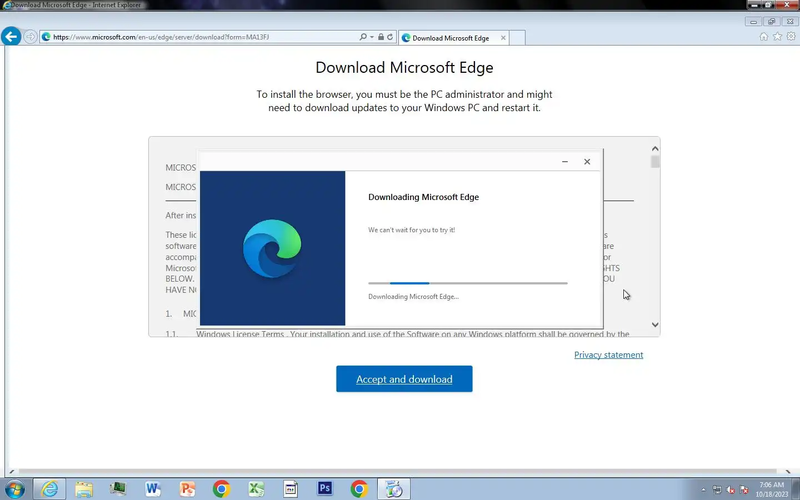This screenshot has height=500, width=800.
Task: Open the Tools gear icon
Action: [x=791, y=37]
